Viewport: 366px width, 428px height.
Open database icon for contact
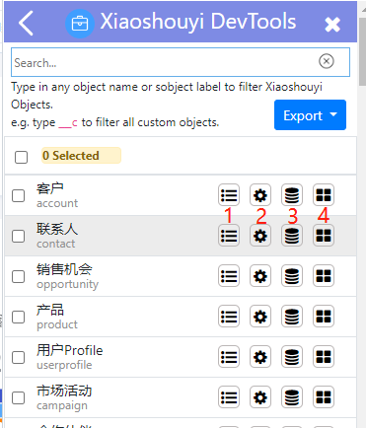[x=292, y=236]
